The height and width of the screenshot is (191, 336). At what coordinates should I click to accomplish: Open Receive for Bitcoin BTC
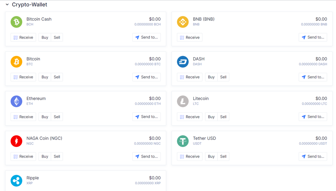click(23, 77)
